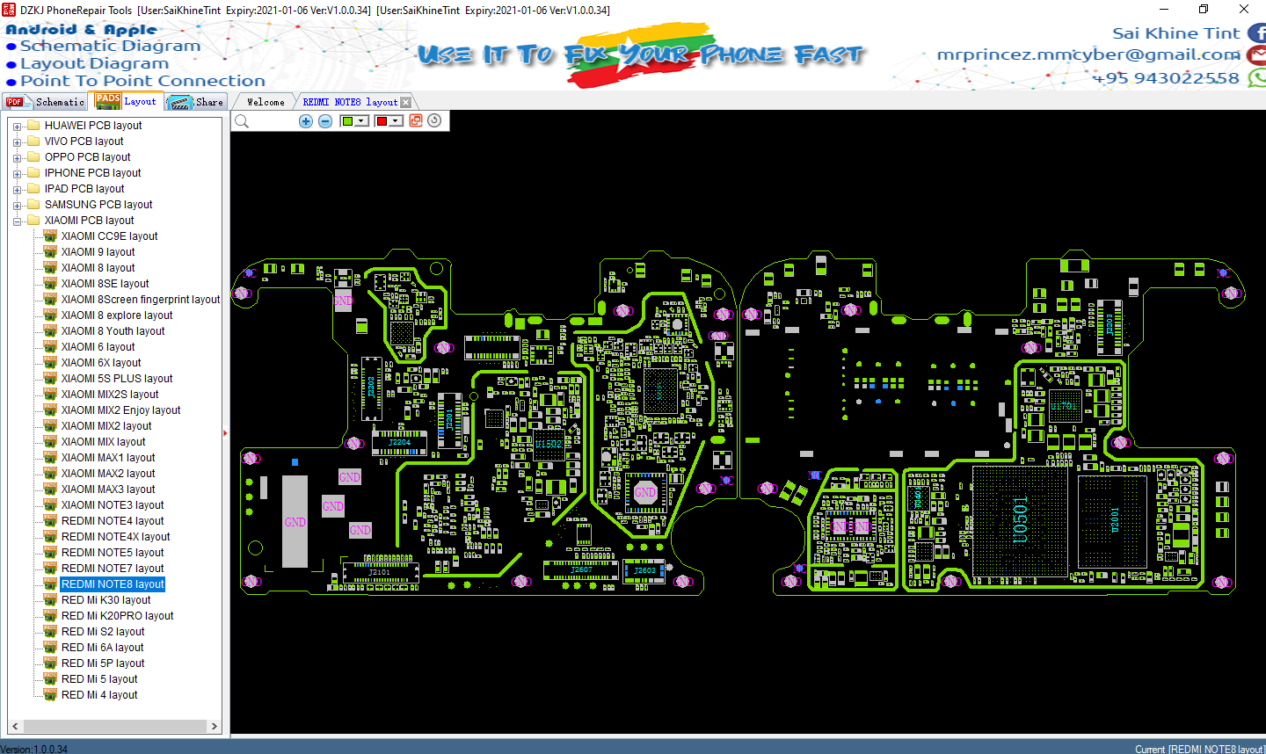Close the REDMI NOTE8 layout tab
1266x754 pixels.
pyautogui.click(x=405, y=103)
